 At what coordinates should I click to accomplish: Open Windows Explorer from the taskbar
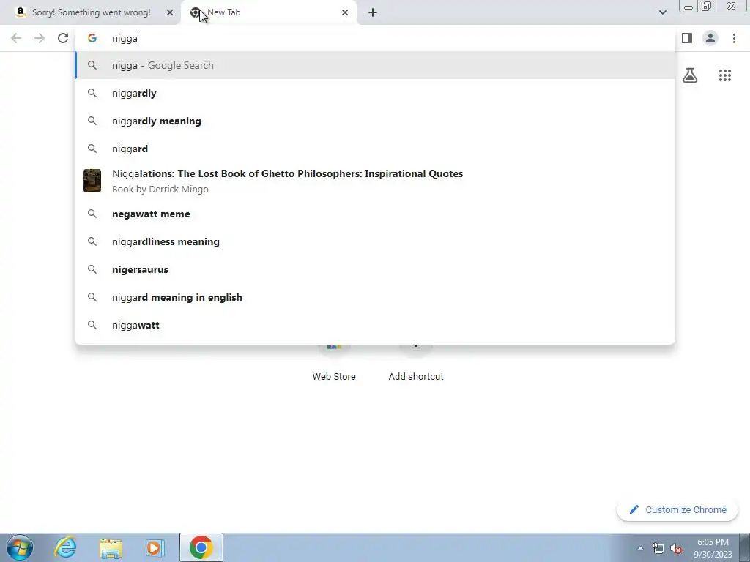pyautogui.click(x=111, y=547)
